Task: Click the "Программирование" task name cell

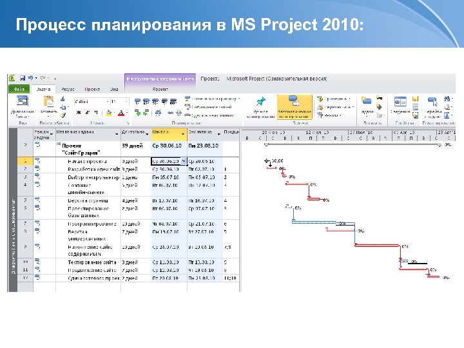Action: tap(88, 224)
